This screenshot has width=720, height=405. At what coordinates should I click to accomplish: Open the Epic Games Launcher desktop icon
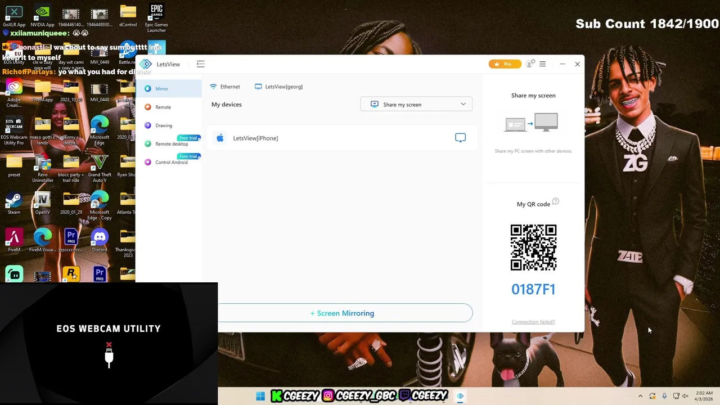coord(156,19)
